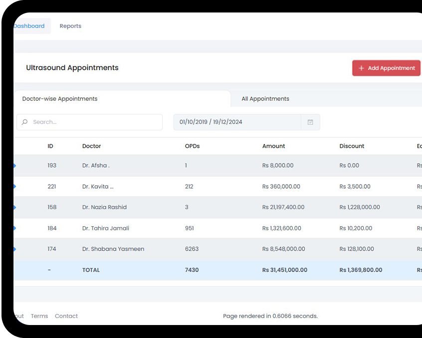Select the Doctor-wise Appointments tab

pos(60,99)
